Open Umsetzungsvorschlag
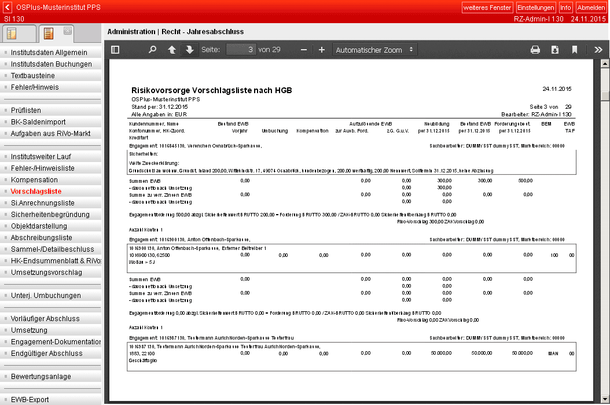This screenshot has height=405, width=610. (50, 273)
